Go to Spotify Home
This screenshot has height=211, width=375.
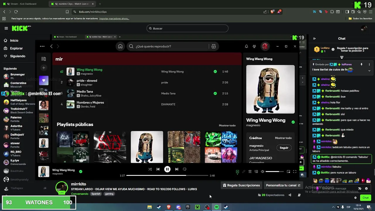tap(120, 46)
